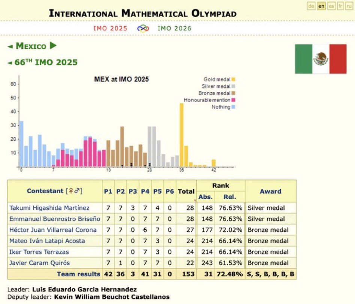Sort by absolute rank (Abs.) column
Viewport: 355px width, 304px height.
(206, 197)
